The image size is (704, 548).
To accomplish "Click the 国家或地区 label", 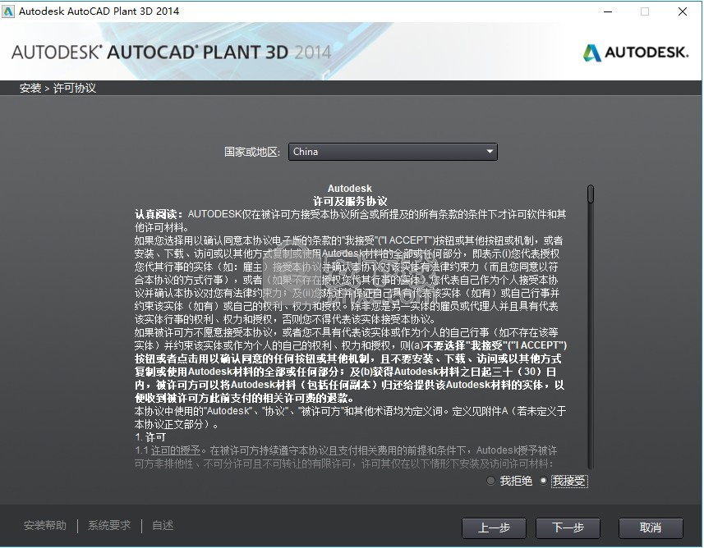I will 252,152.
